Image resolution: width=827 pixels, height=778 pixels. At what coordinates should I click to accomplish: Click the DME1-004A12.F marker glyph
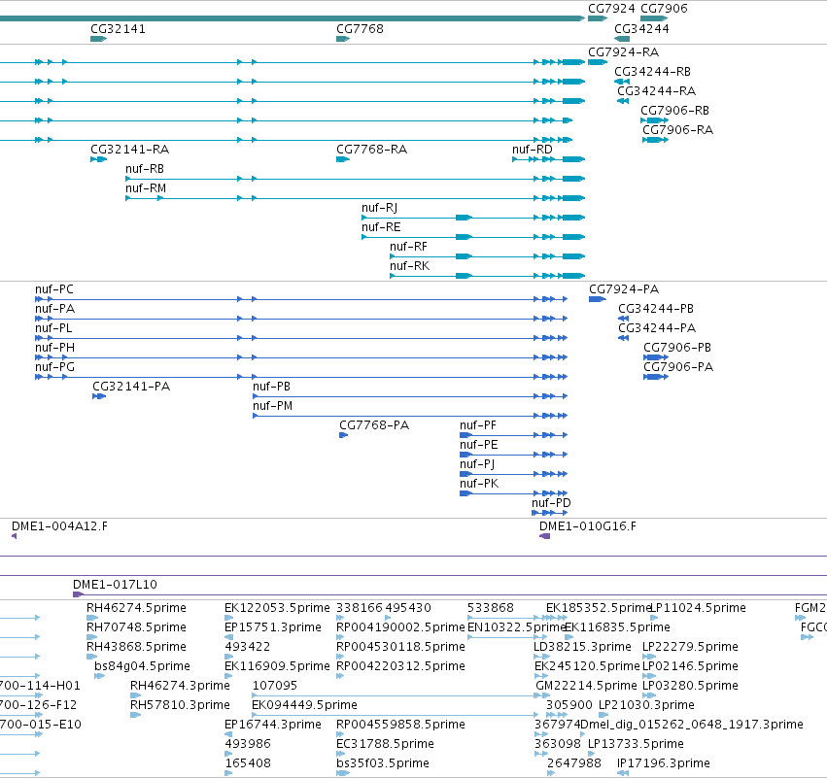point(15,536)
